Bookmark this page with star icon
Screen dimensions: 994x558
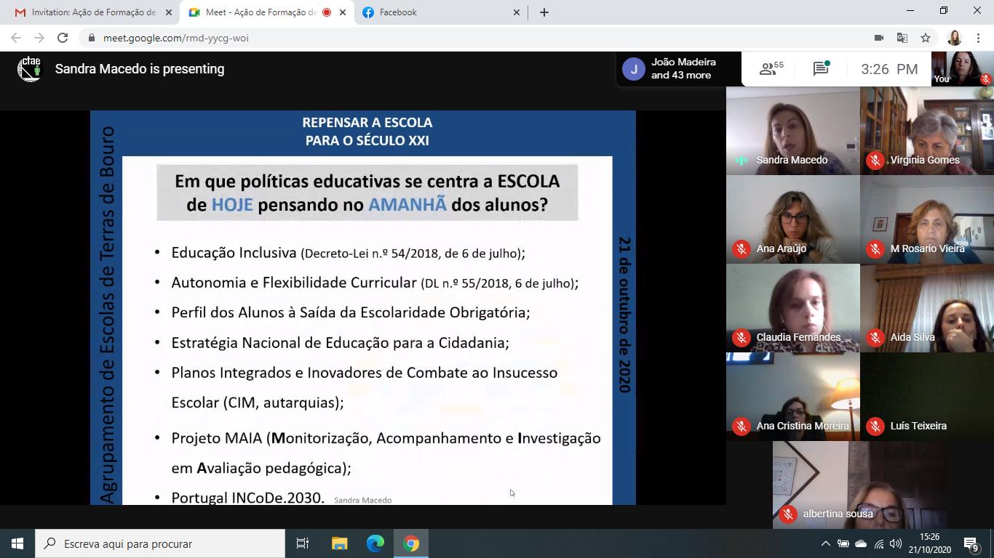[x=926, y=38]
